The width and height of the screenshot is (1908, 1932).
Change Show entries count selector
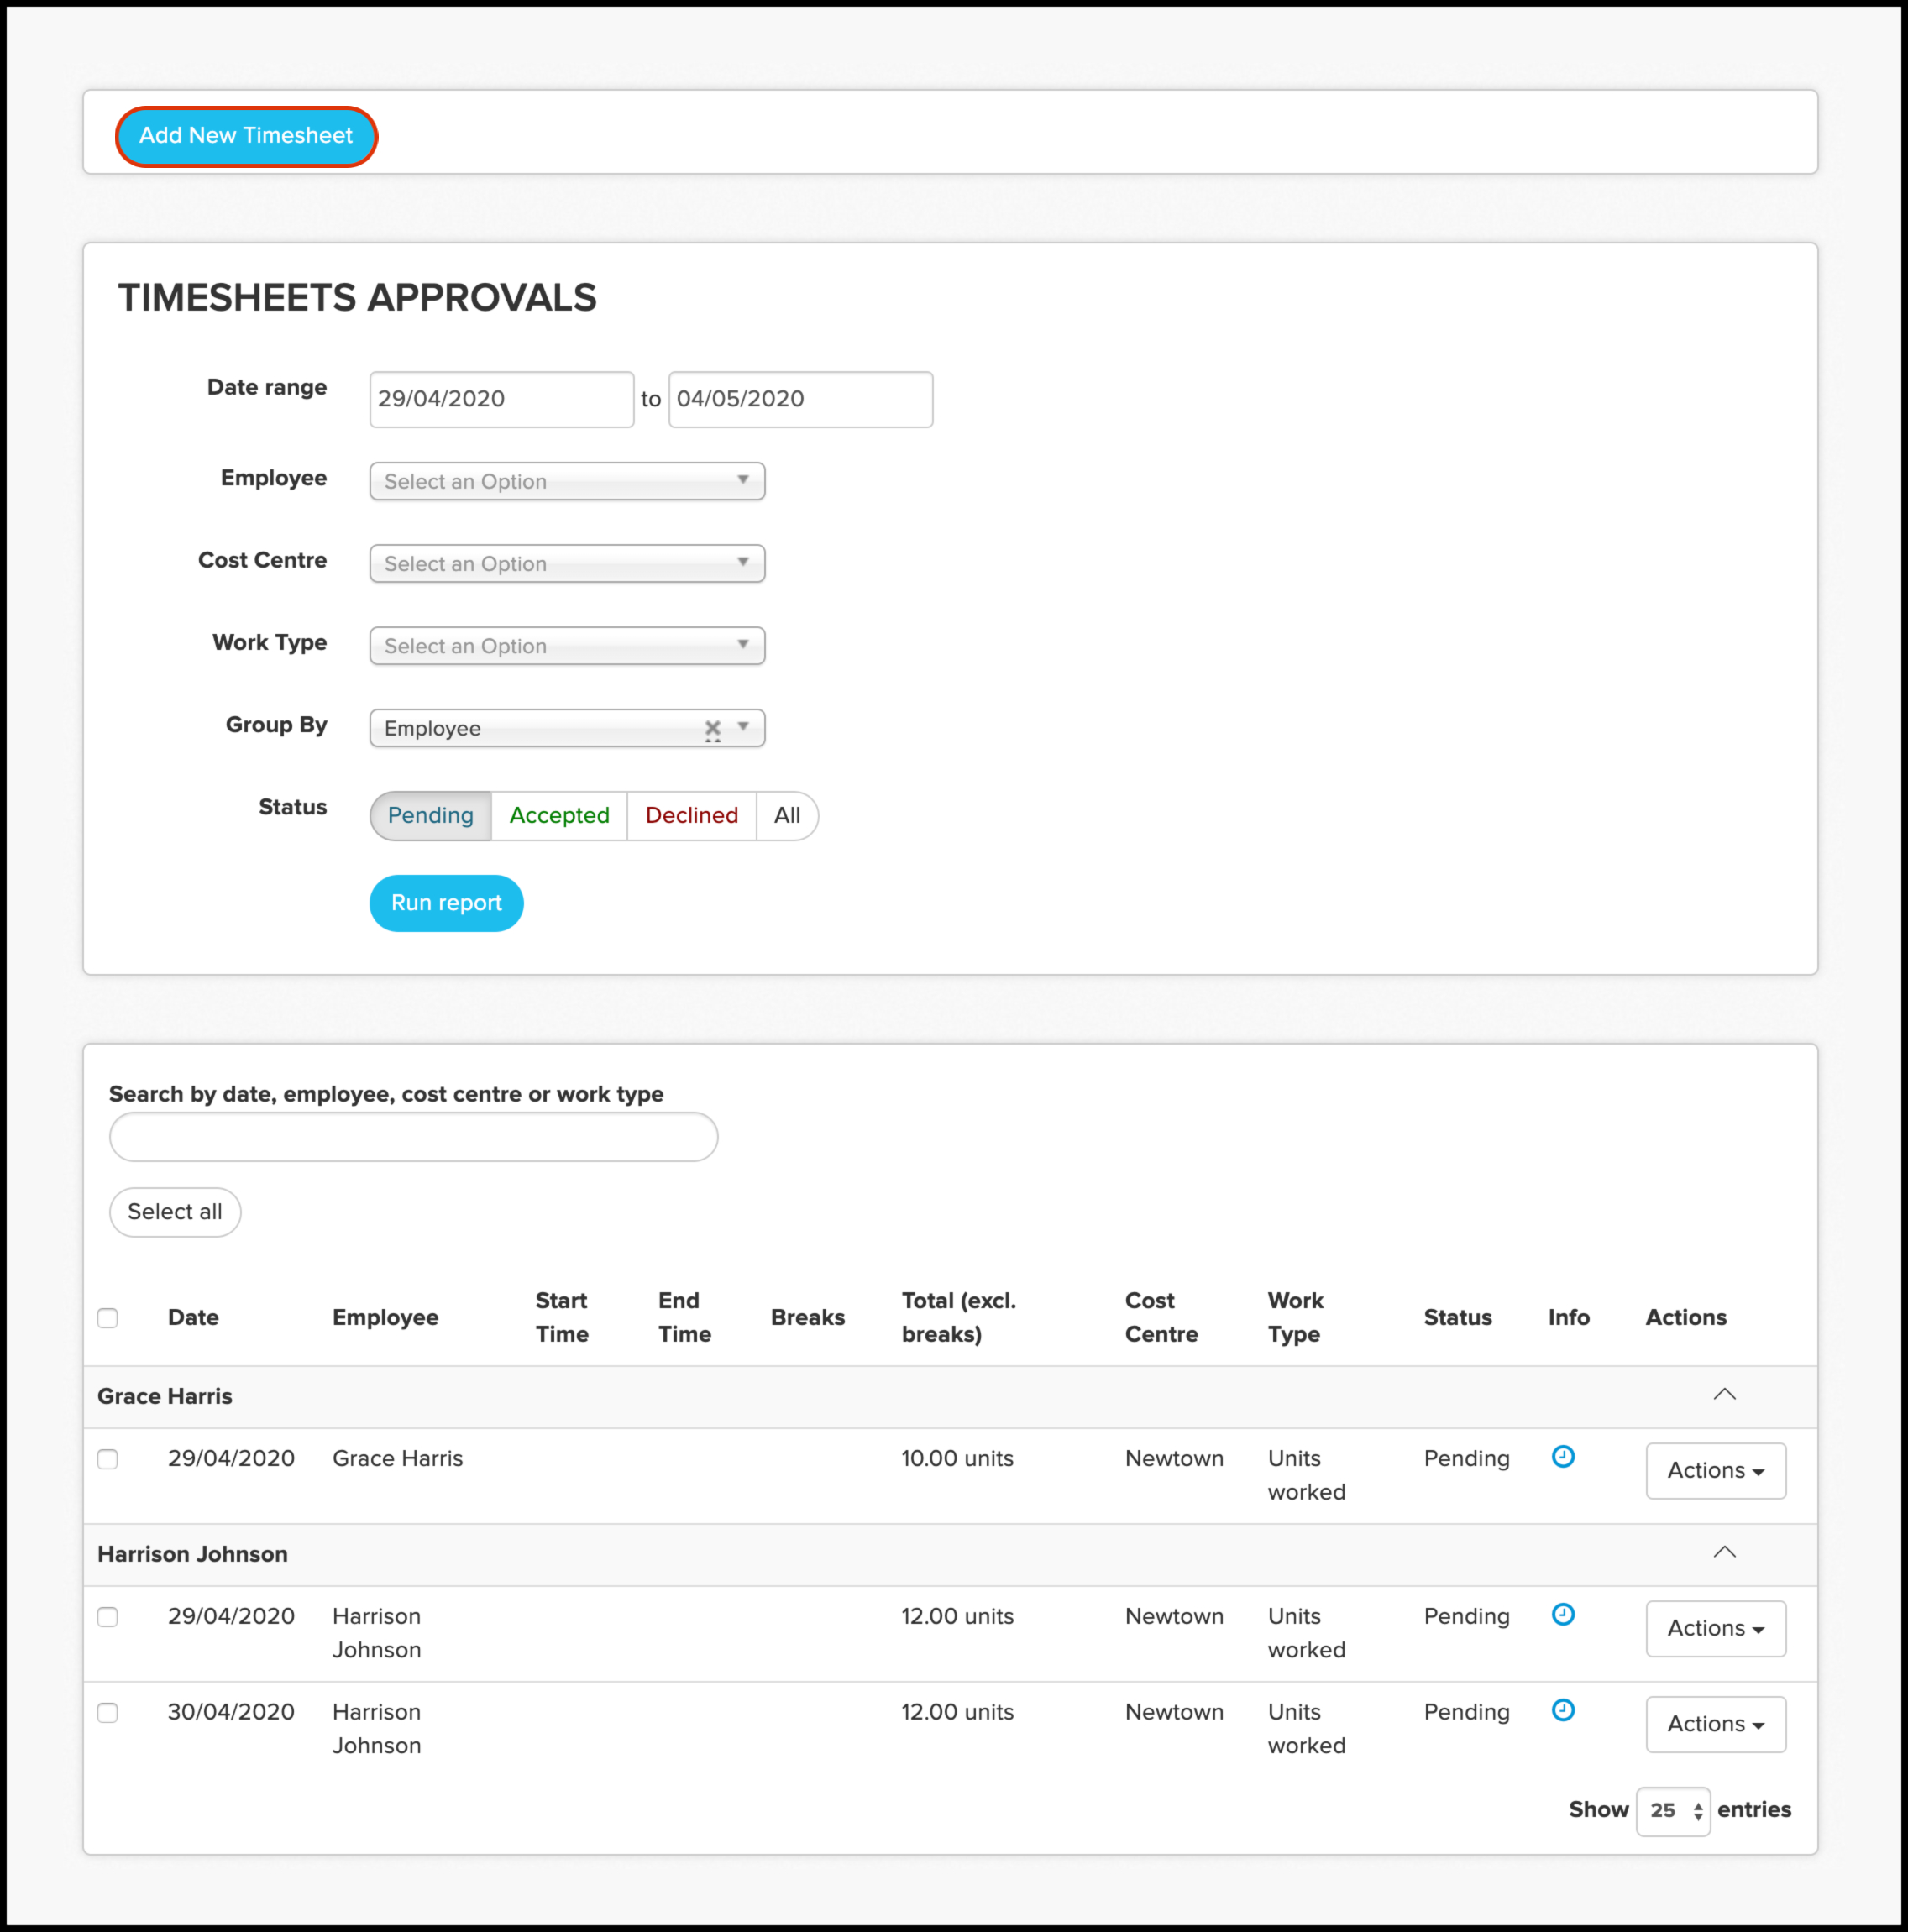[1673, 1811]
